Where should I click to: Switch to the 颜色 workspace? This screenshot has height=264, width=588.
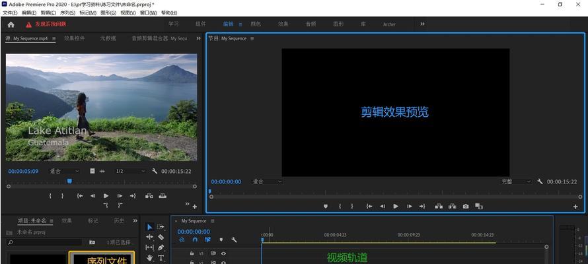[256, 24]
